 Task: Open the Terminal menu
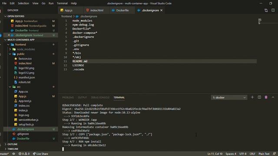[62, 3]
